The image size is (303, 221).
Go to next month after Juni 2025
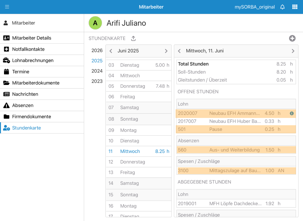(x=166, y=51)
